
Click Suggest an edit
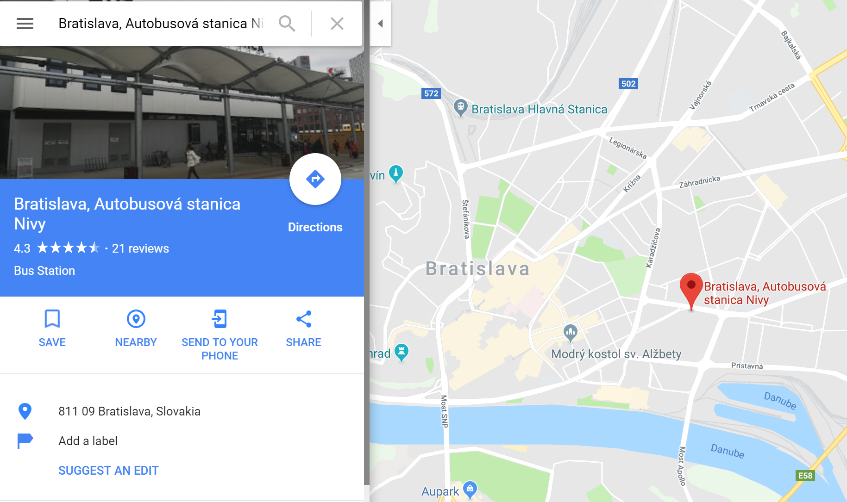pyautogui.click(x=108, y=471)
